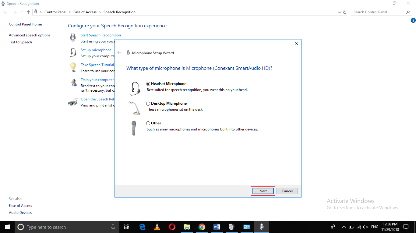Click the Speech Reference Card printer icon

pyautogui.click(x=72, y=102)
